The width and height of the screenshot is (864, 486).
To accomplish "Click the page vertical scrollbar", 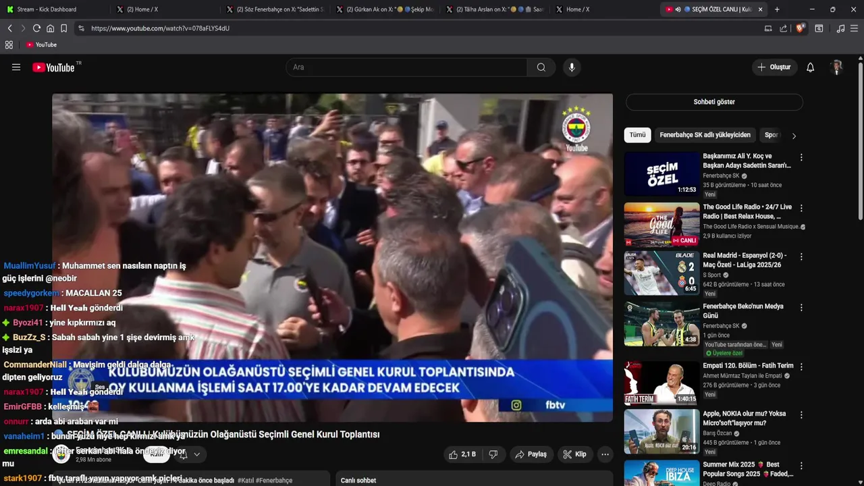I will (860, 142).
